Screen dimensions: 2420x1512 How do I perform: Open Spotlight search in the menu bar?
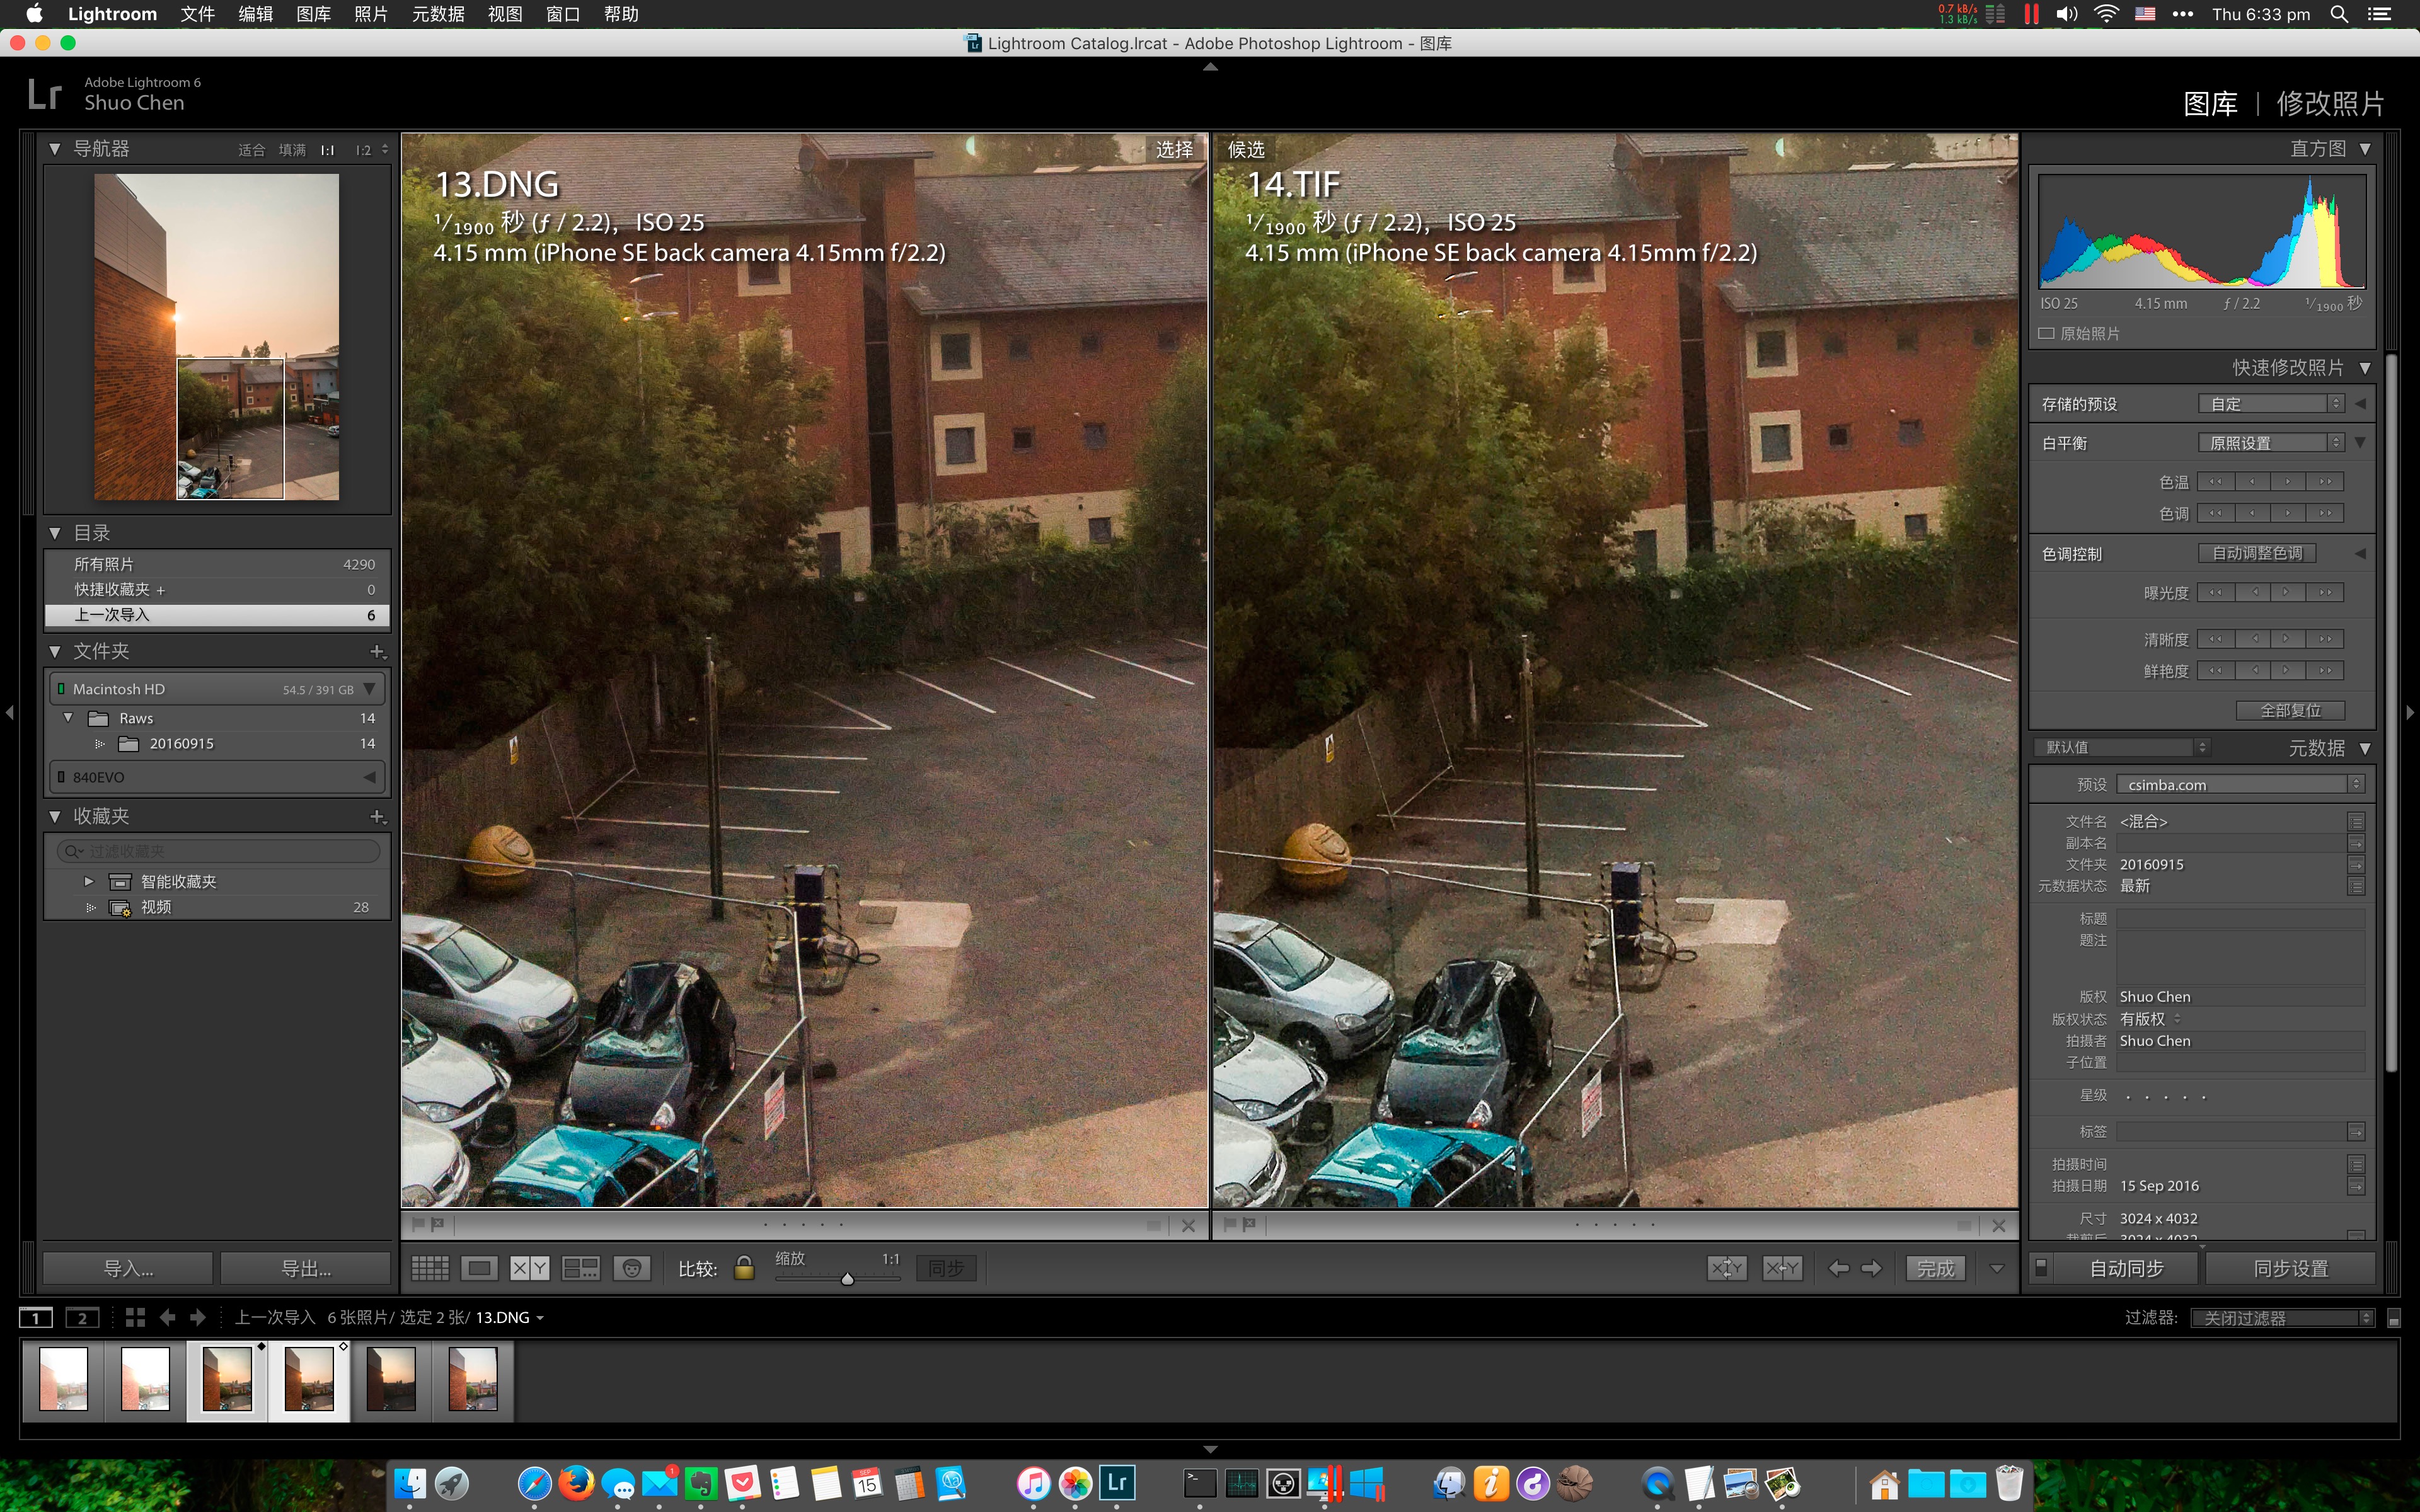2339,14
